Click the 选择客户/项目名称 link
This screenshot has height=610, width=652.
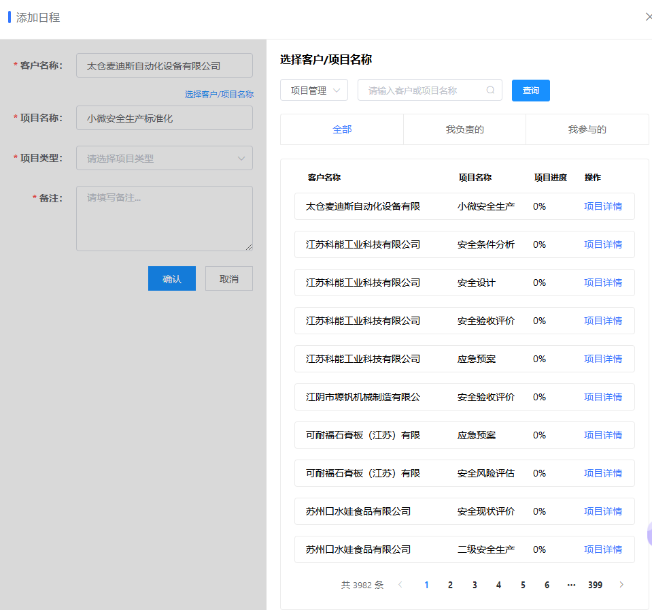click(x=219, y=95)
